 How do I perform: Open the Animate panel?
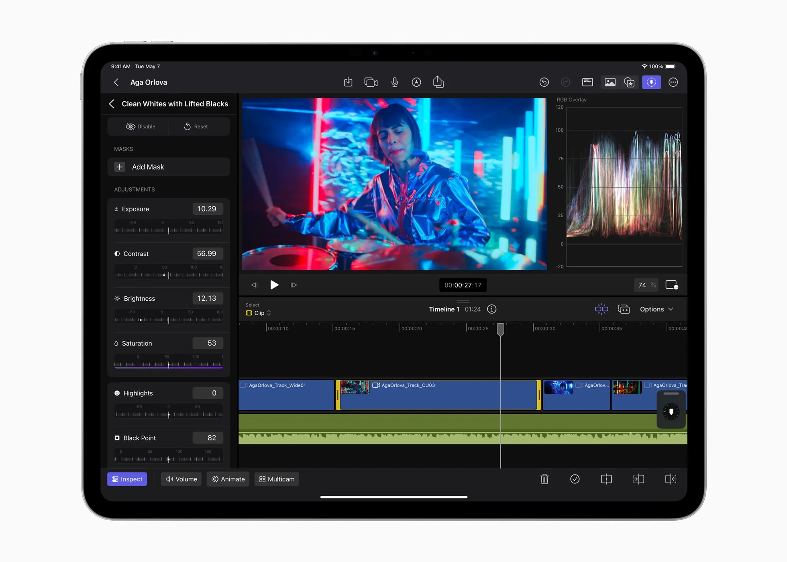pyautogui.click(x=228, y=479)
